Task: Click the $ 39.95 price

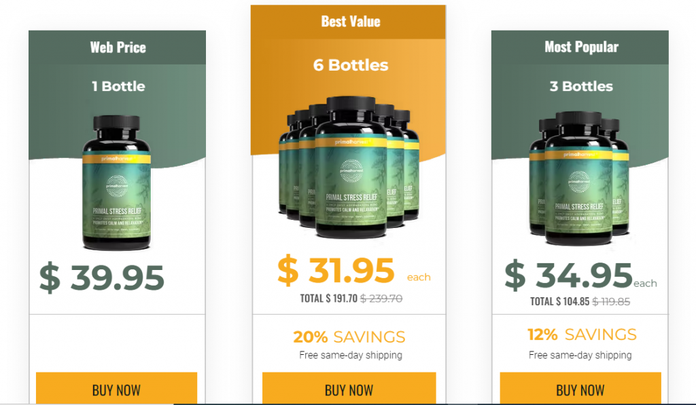Action: [x=102, y=278]
